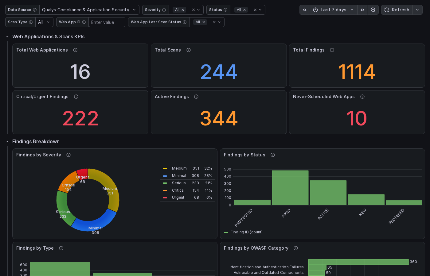
Task: Click the Scan Type info icon
Action: coord(31,22)
